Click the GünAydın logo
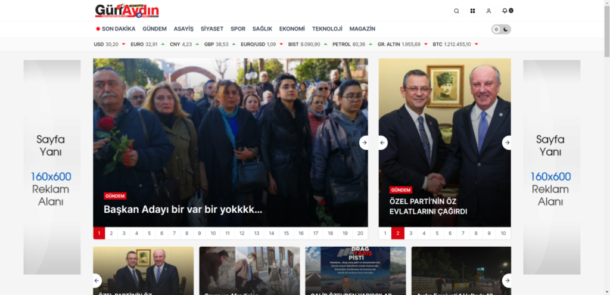Viewport: 610px width, 295px height. [x=127, y=11]
